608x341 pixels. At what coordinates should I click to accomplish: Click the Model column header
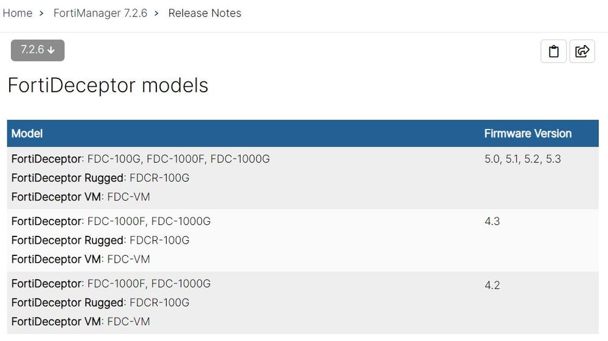coord(27,134)
